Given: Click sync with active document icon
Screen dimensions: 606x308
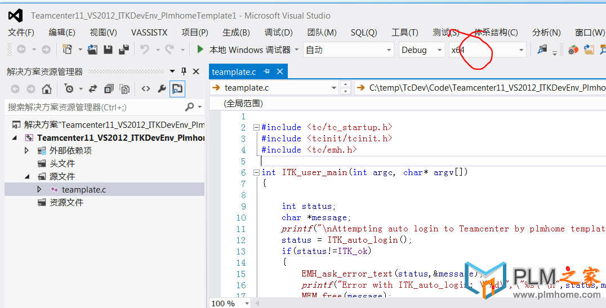Looking at the screenshot, I should coord(93,89).
